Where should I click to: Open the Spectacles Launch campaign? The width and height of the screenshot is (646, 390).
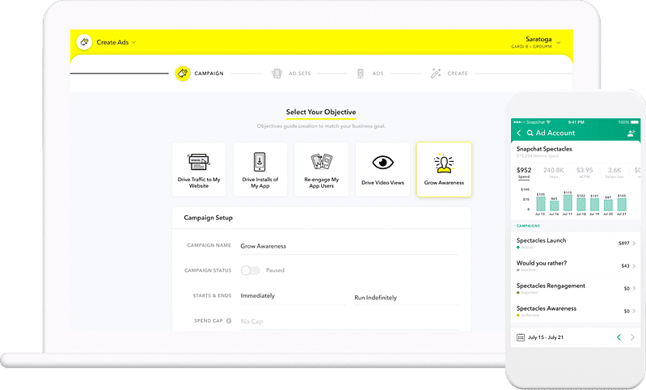576,244
